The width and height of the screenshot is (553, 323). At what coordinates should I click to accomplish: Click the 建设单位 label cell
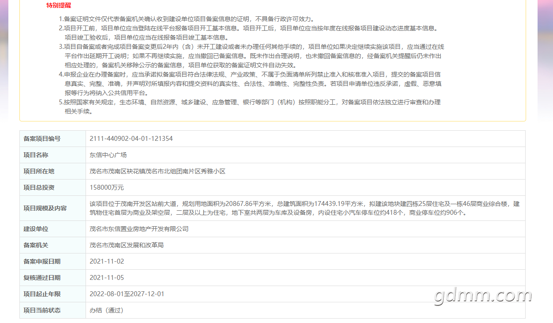[53, 229]
